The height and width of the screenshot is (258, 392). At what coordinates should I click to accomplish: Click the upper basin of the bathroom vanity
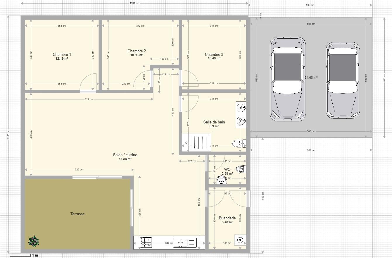(x=241, y=108)
